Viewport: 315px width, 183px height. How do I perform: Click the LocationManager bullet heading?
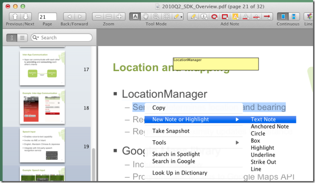click(165, 94)
